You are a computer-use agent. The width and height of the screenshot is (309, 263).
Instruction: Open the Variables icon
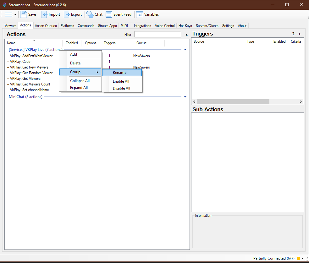click(x=140, y=14)
